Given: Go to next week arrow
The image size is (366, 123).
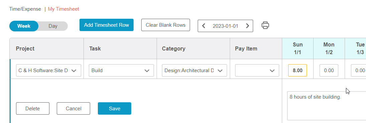Looking at the screenshot, I should [x=247, y=26].
